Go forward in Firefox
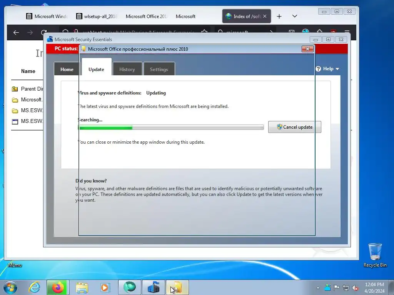 tap(30, 33)
